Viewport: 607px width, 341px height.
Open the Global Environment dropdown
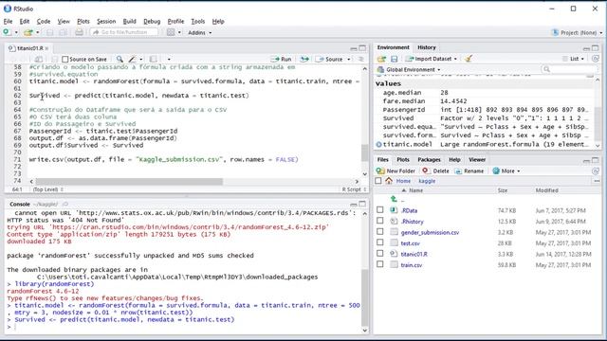point(409,69)
